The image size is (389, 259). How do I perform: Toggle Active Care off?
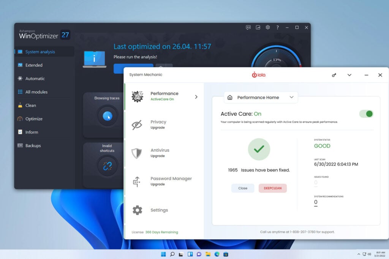[366, 114]
